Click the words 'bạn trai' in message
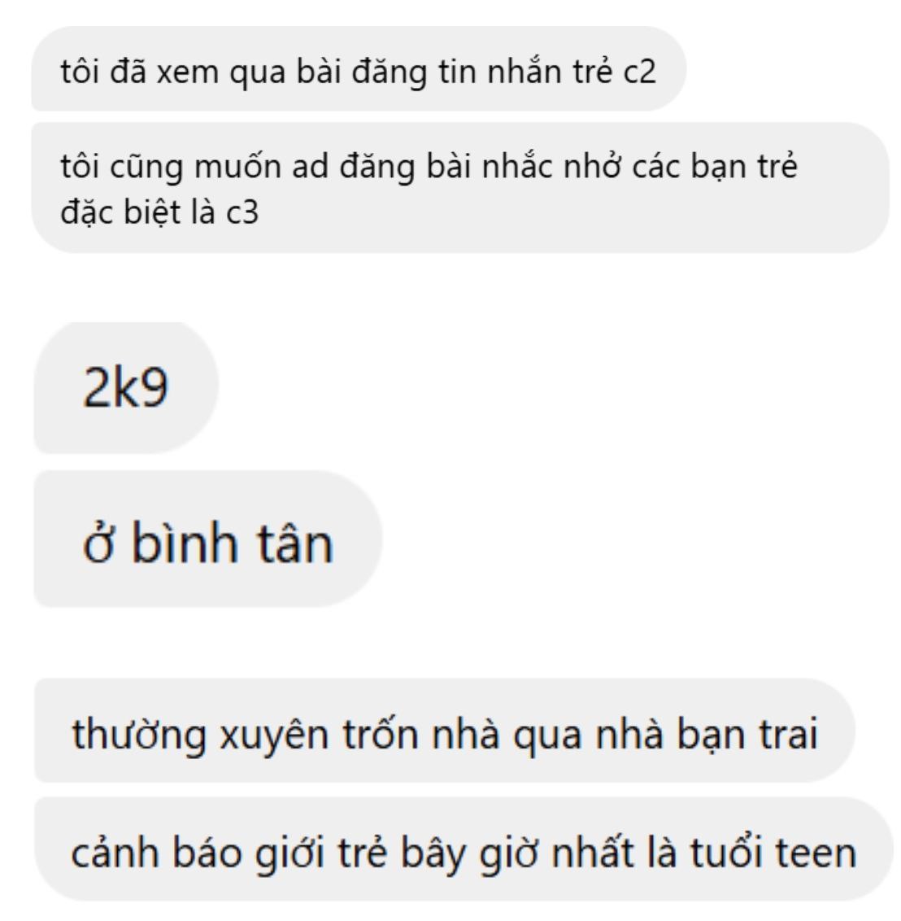The height and width of the screenshot is (921, 901). [747, 734]
